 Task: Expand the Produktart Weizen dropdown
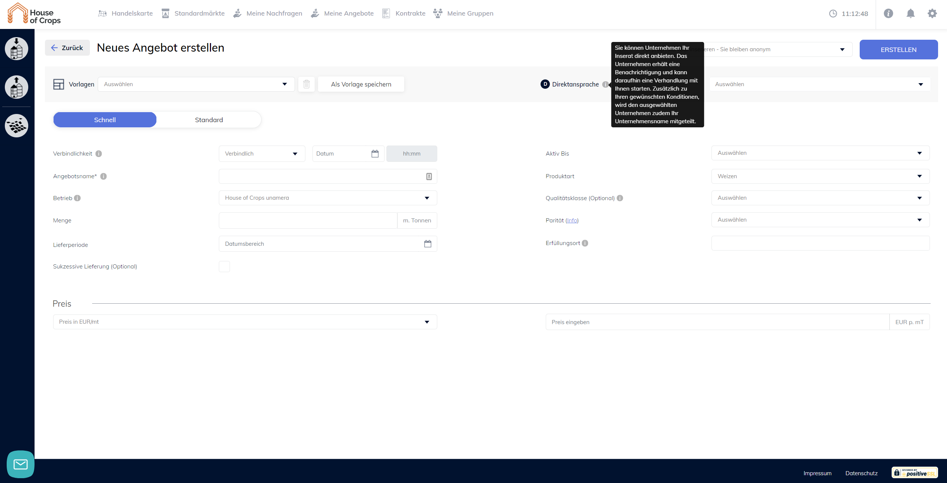pos(820,176)
